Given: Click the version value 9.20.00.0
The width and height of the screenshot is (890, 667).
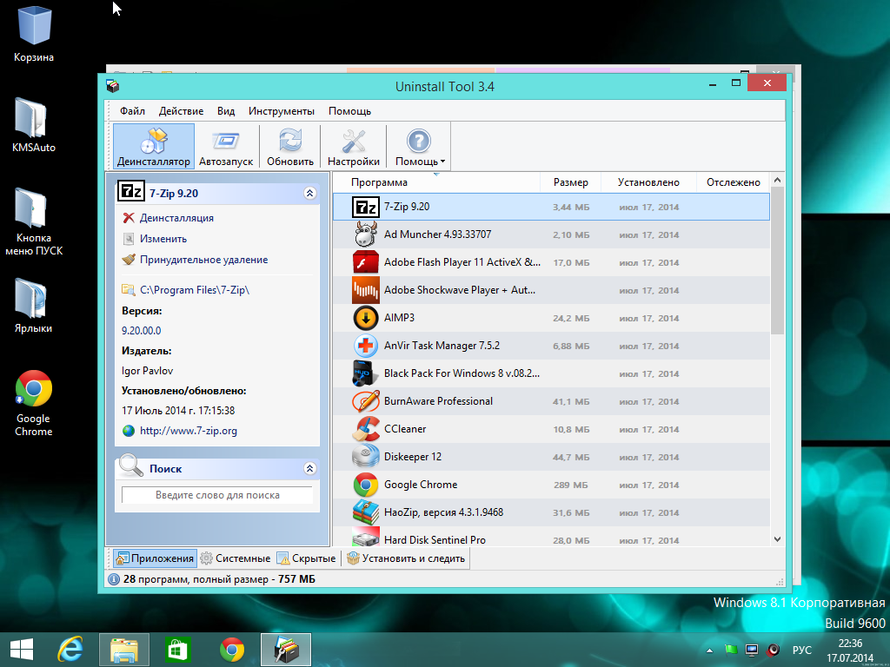Looking at the screenshot, I should 142,331.
